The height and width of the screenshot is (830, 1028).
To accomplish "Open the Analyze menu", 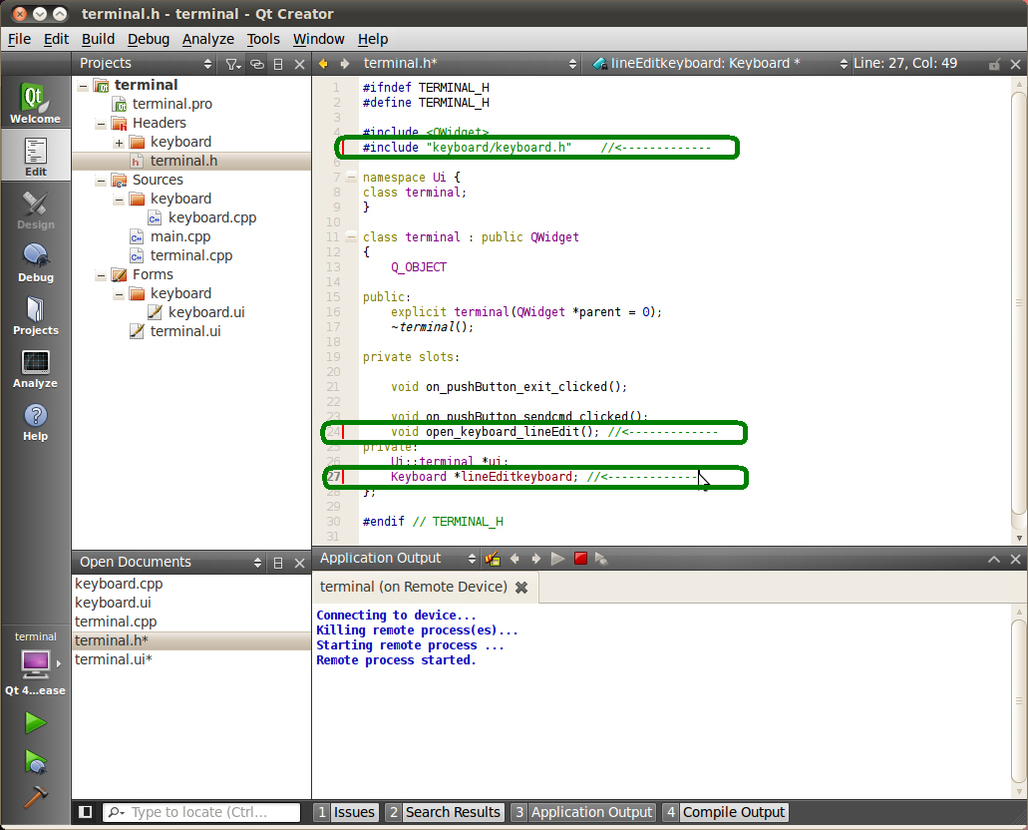I will [x=207, y=39].
